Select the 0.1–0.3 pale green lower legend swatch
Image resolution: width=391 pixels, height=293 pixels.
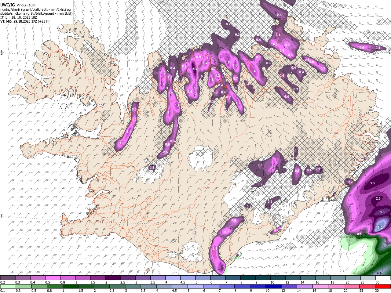(8, 286)
